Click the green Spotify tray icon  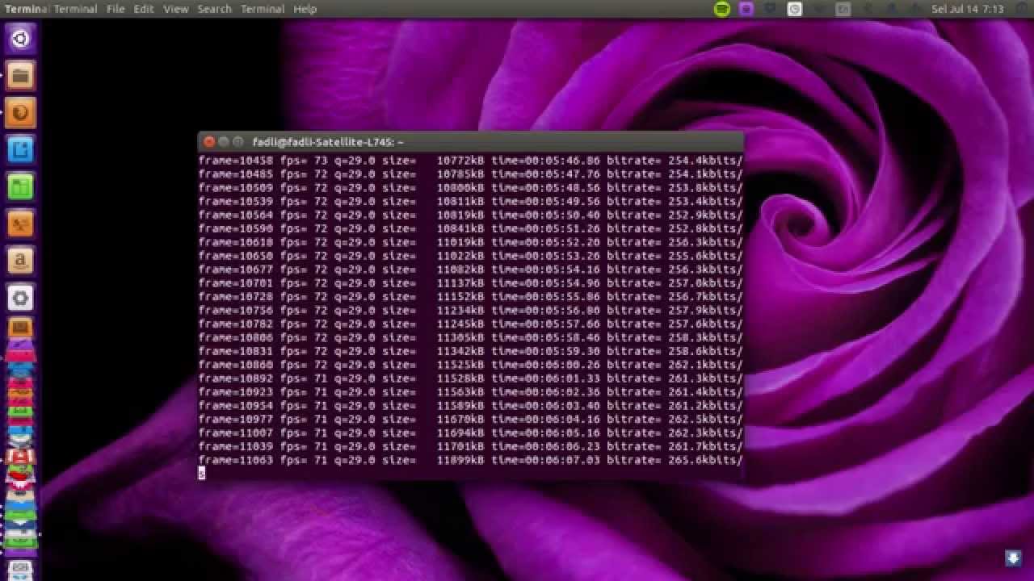722,9
